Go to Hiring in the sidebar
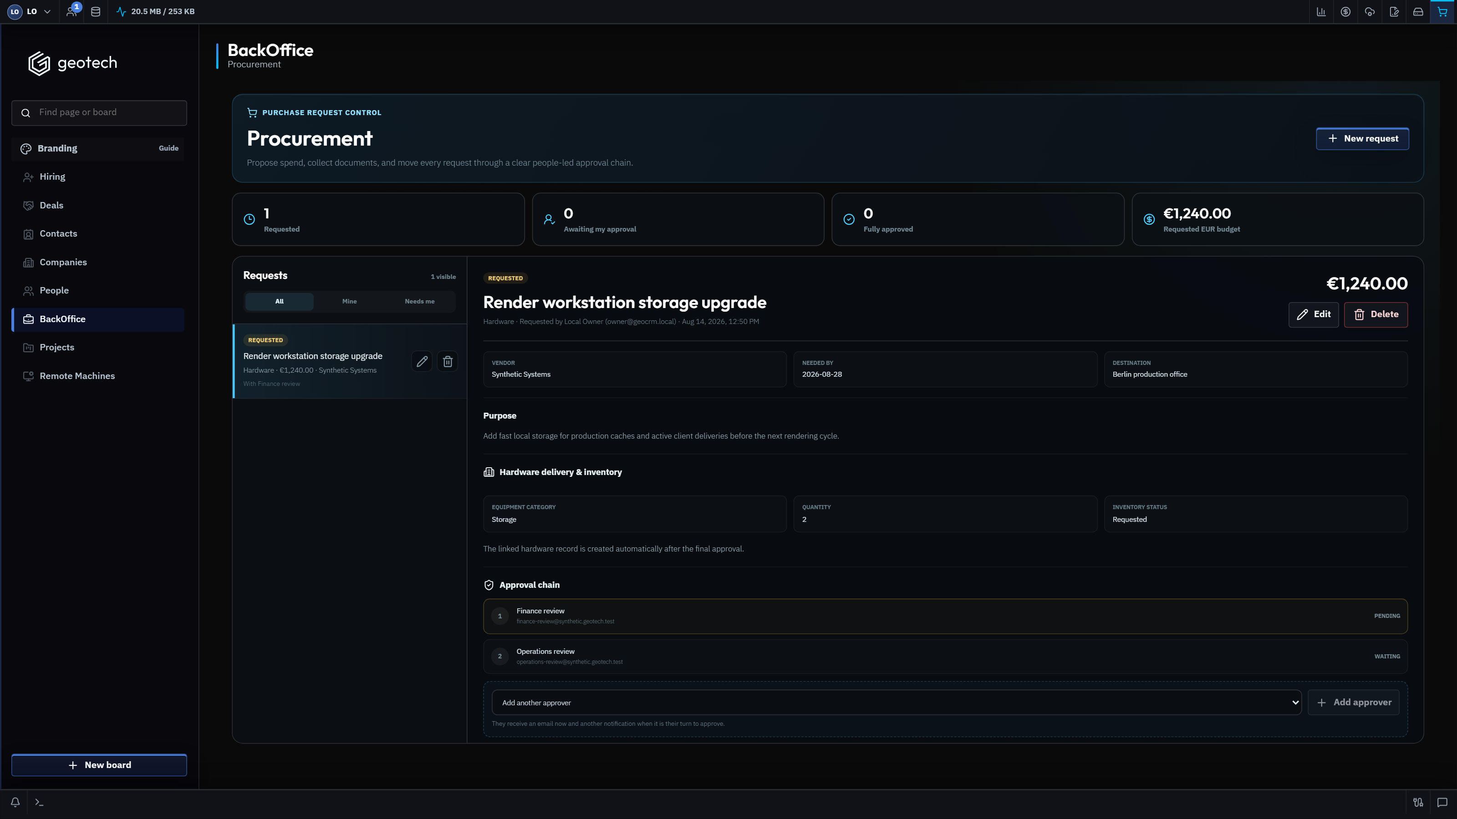 coord(98,177)
